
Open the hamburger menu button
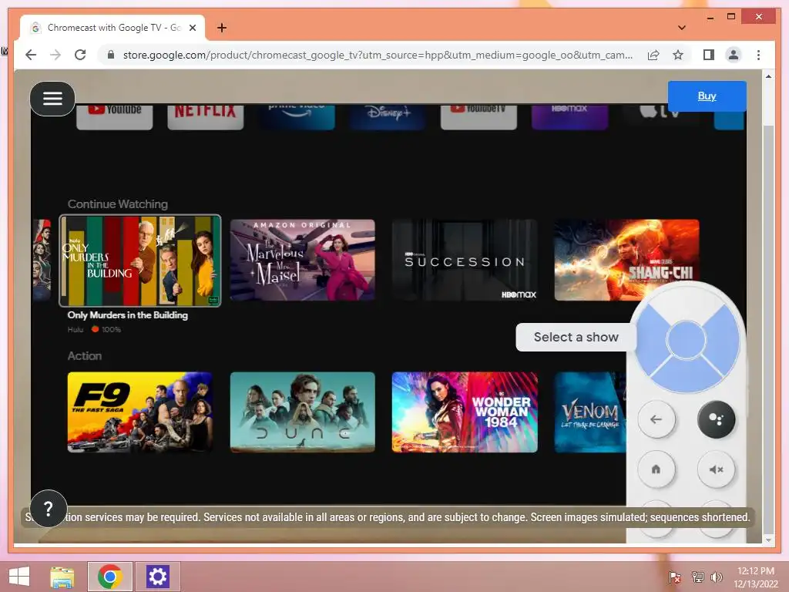[52, 99]
